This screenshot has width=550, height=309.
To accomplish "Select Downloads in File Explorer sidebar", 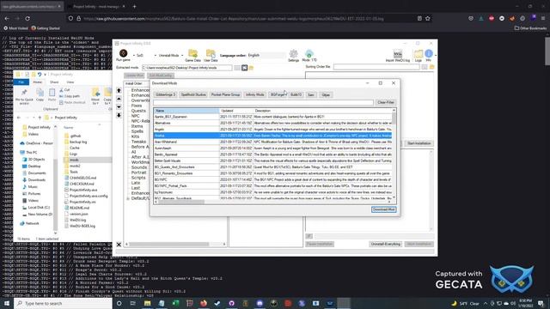I will pyautogui.click(x=37, y=179).
